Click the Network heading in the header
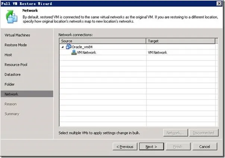The image size is (225, 158). click(x=30, y=10)
